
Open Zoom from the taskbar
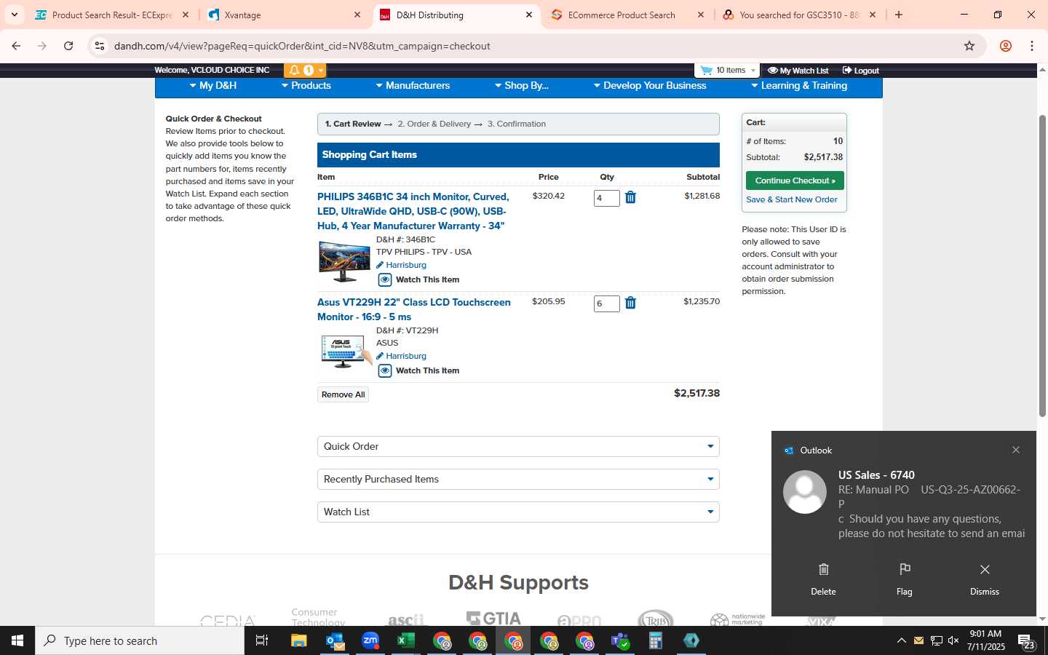pos(370,640)
